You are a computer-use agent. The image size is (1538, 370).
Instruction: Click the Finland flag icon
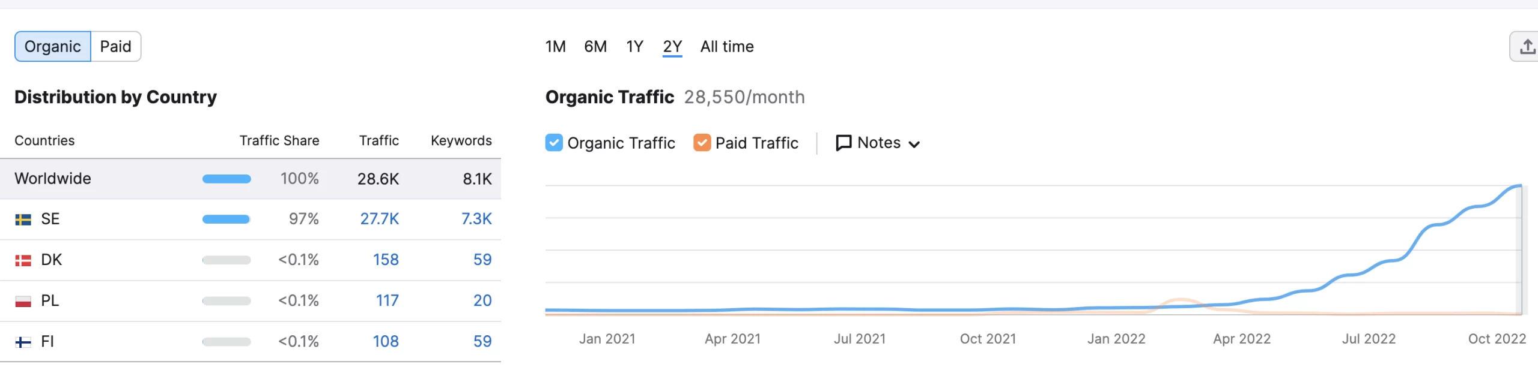click(23, 342)
